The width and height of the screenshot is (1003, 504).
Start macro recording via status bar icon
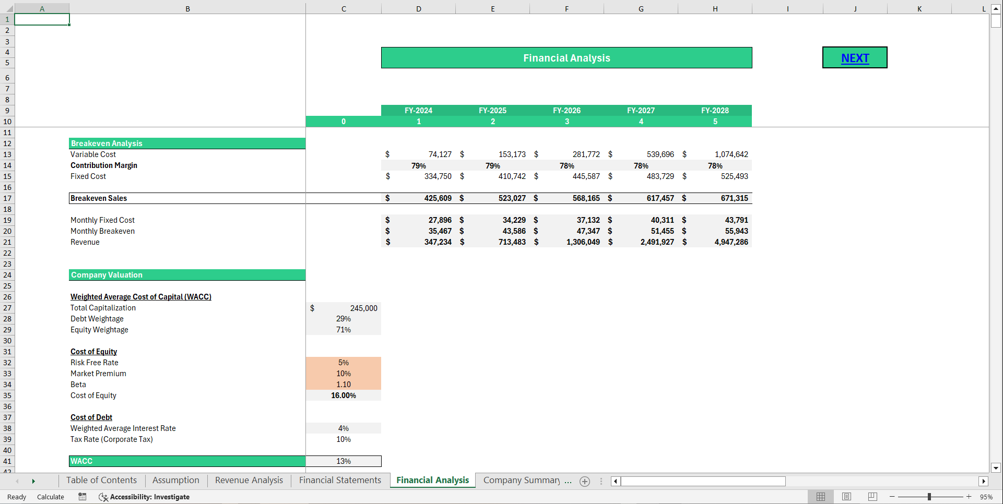(82, 497)
